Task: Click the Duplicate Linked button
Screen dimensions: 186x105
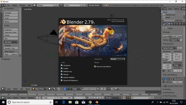Action: (11, 32)
